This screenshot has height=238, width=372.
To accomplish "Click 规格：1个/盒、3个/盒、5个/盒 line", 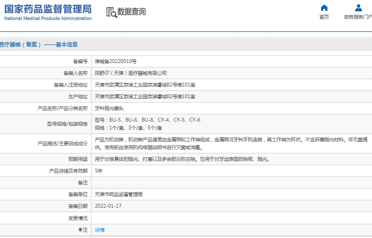I will pyautogui.click(x=128, y=128).
